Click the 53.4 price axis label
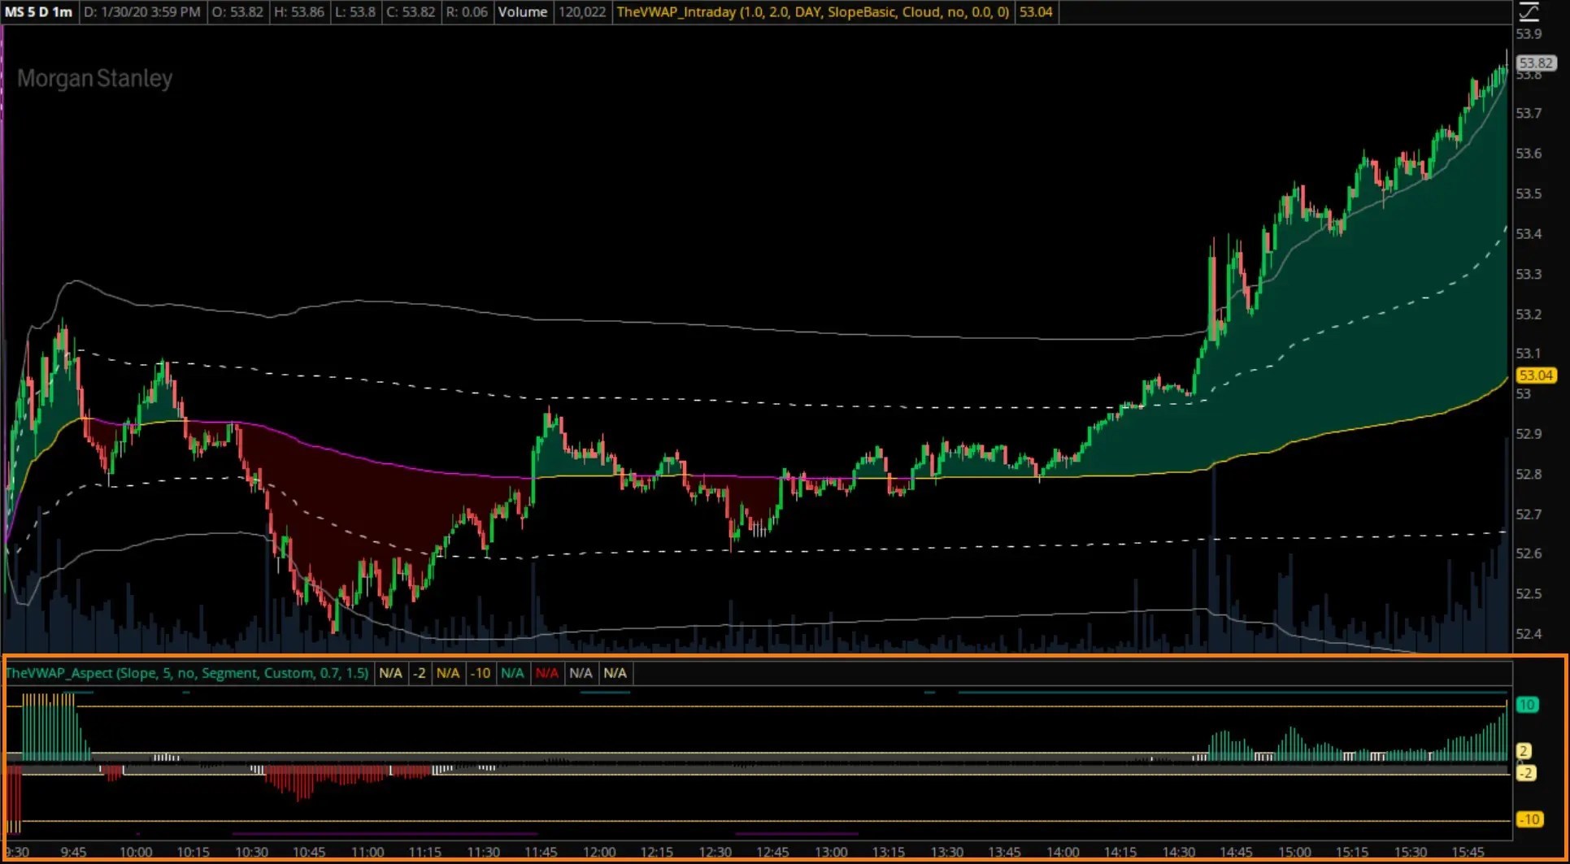Screen dimensions: 1570x864 [1529, 233]
